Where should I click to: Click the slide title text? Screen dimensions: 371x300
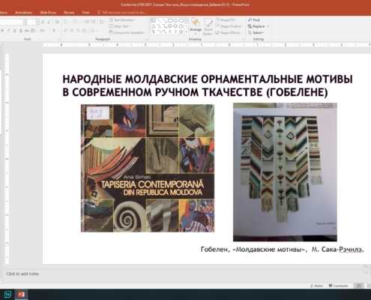208,85
